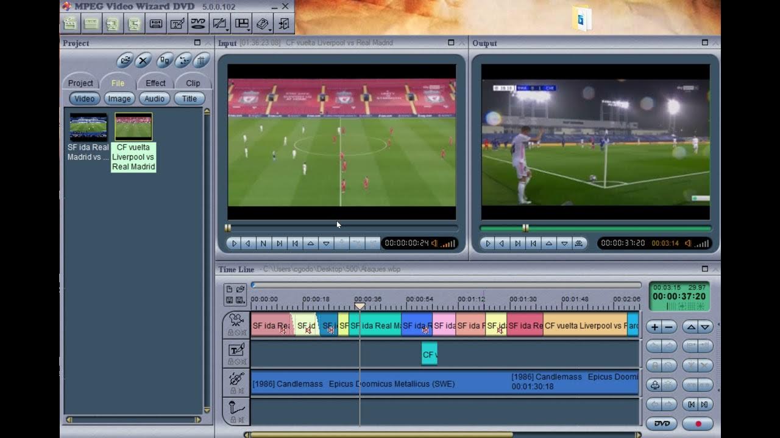Jump to start in Input player
The height and width of the screenshot is (438, 780).
coord(295,243)
